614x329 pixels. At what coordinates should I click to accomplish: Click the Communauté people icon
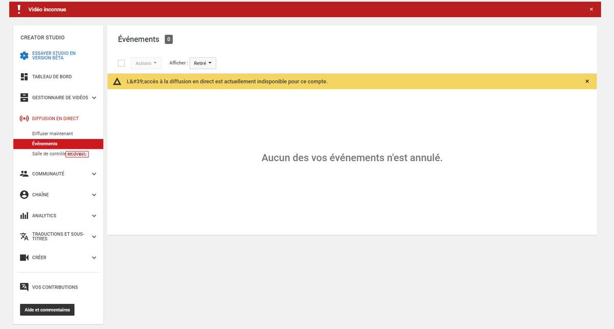(x=24, y=174)
